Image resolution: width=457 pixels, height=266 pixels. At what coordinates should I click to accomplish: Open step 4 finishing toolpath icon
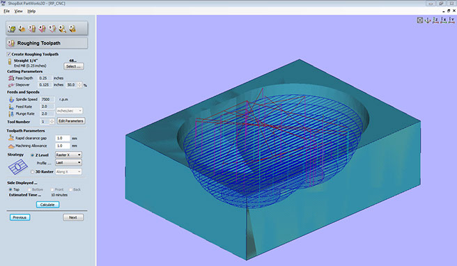coord(42,29)
